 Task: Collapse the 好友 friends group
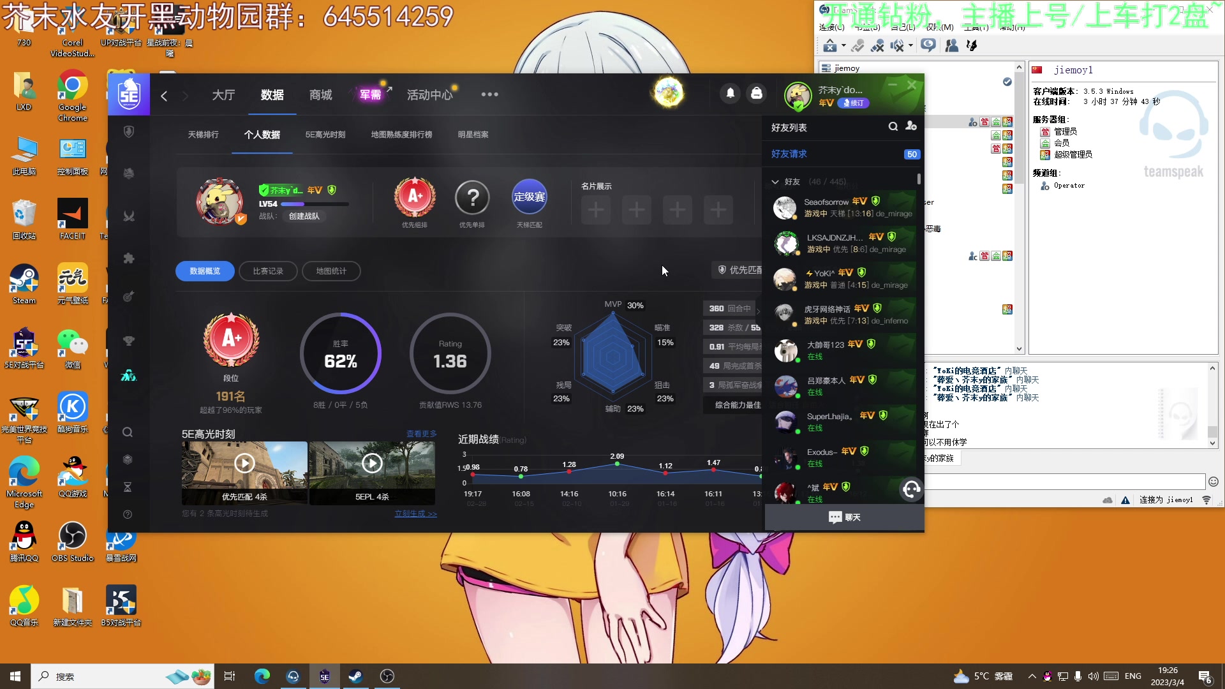(x=775, y=182)
